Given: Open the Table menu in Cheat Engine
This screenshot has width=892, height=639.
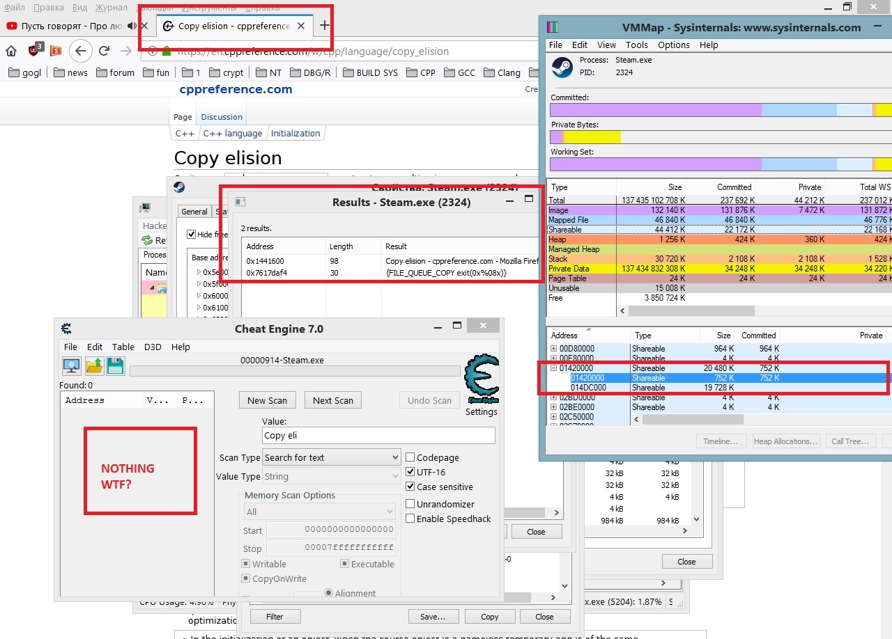Looking at the screenshot, I should click(x=123, y=347).
